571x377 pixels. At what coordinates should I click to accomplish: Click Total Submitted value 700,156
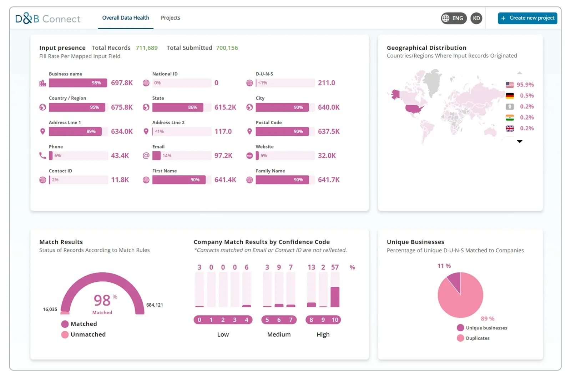pos(227,48)
